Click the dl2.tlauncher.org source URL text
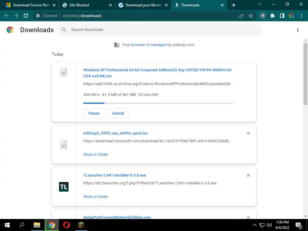Viewport: 308px width, 231px height. point(150,183)
